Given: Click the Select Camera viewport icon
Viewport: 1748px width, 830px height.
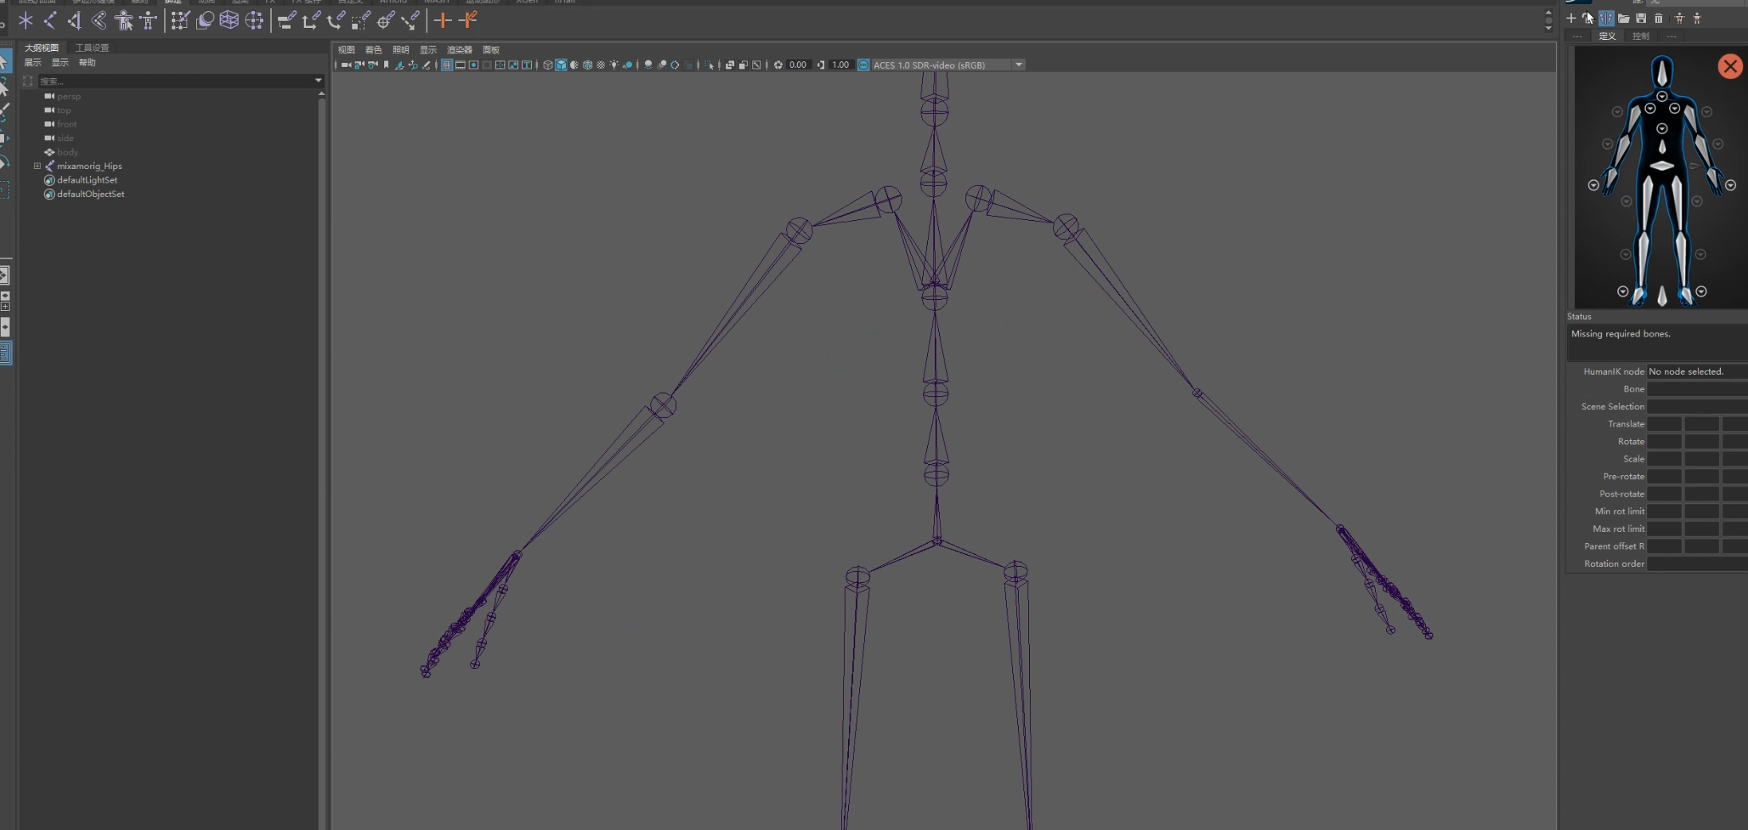Looking at the screenshot, I should tap(346, 65).
